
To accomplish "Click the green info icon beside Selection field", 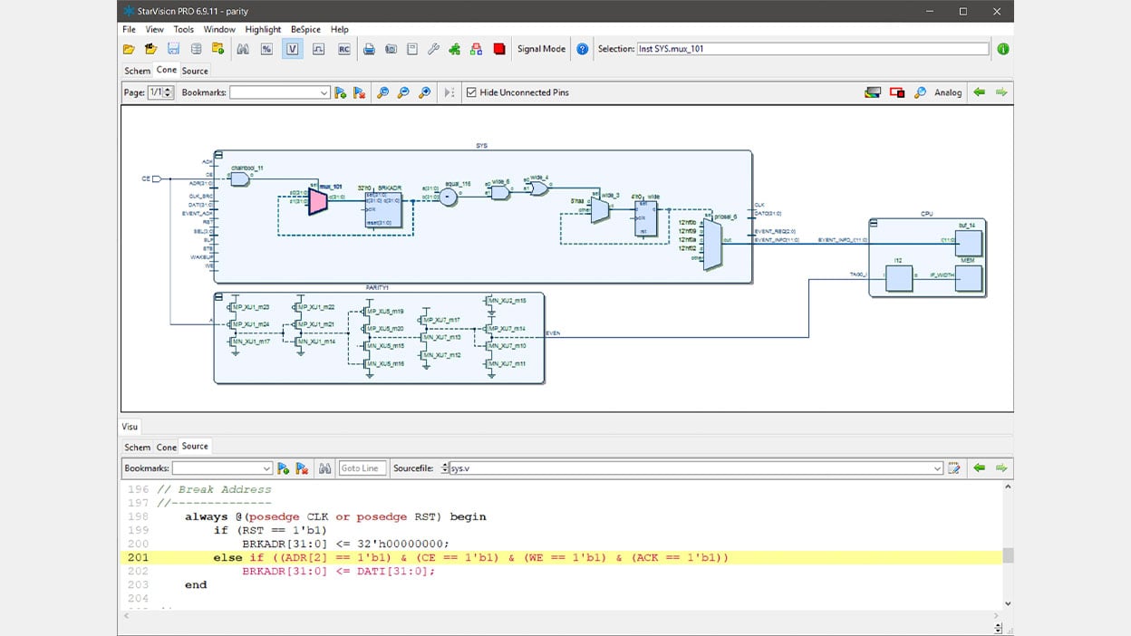I will coord(1003,49).
